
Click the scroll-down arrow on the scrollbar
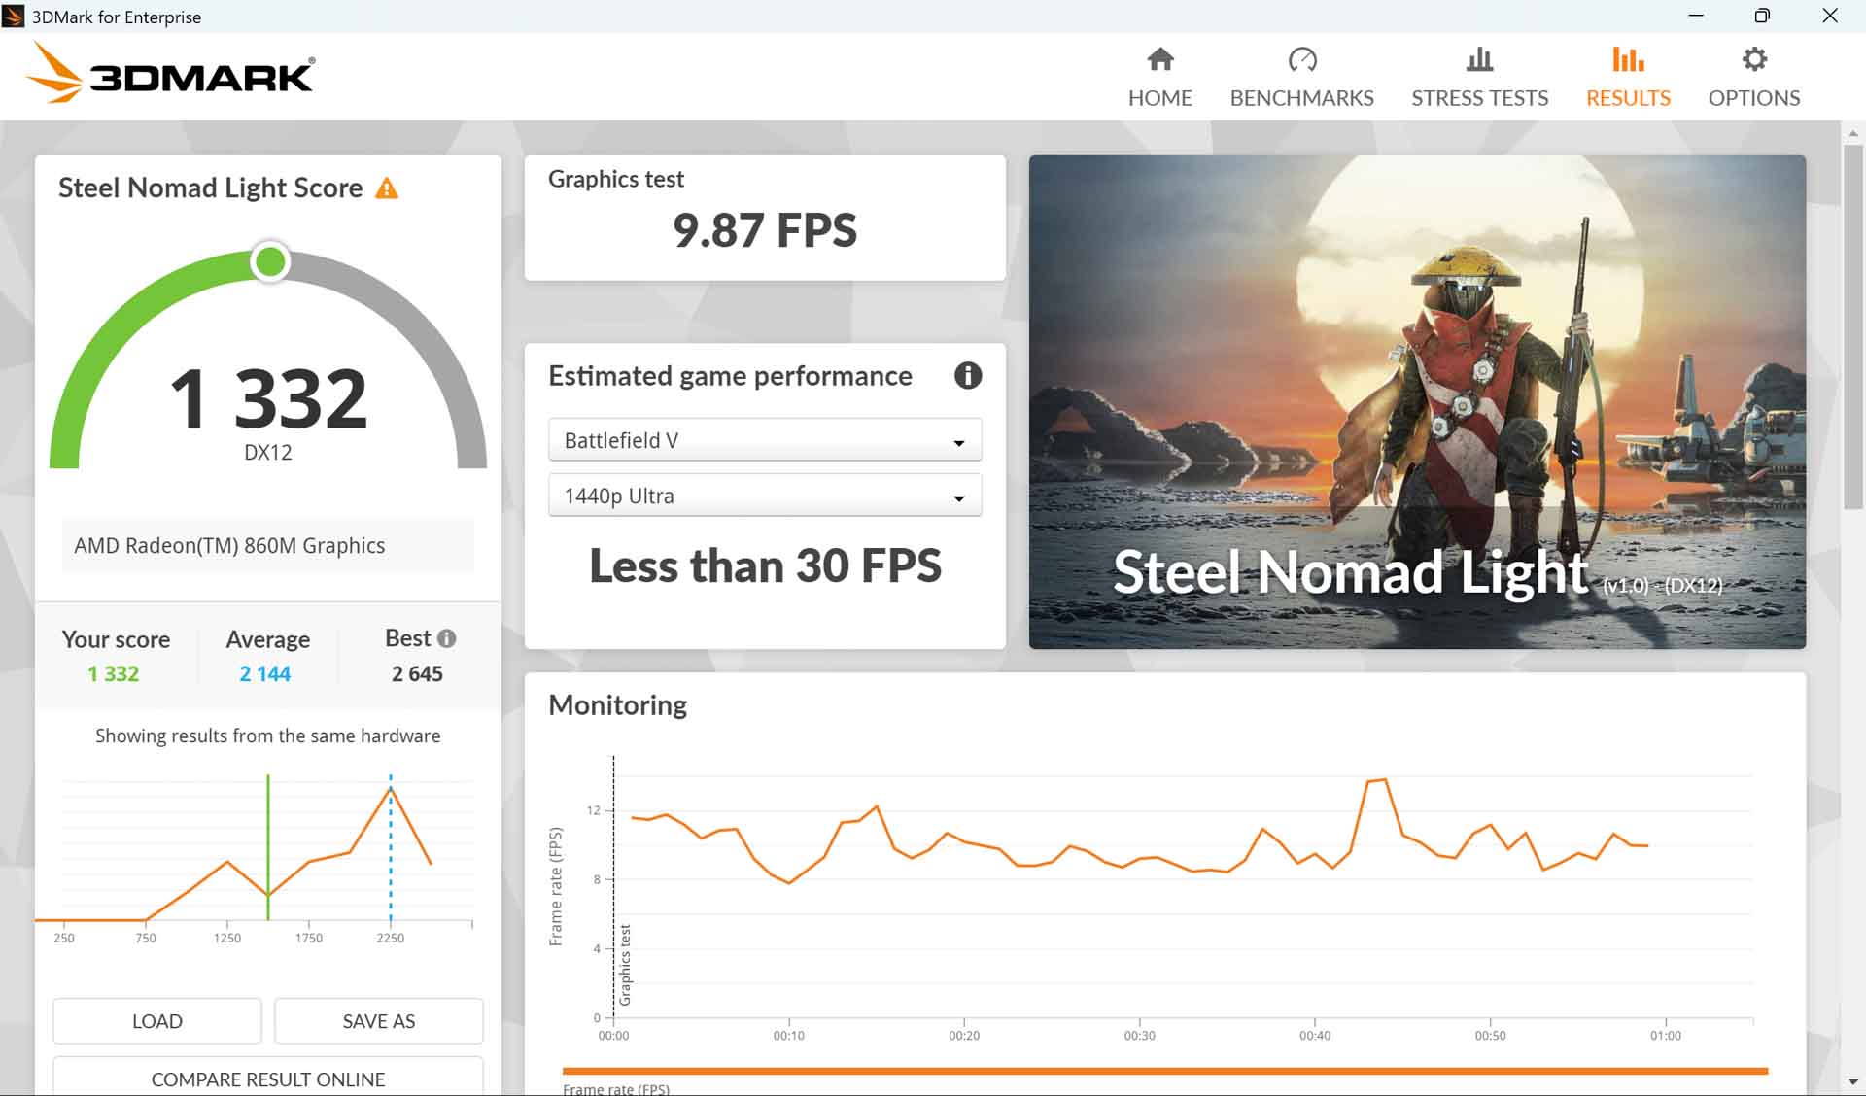(1852, 1081)
